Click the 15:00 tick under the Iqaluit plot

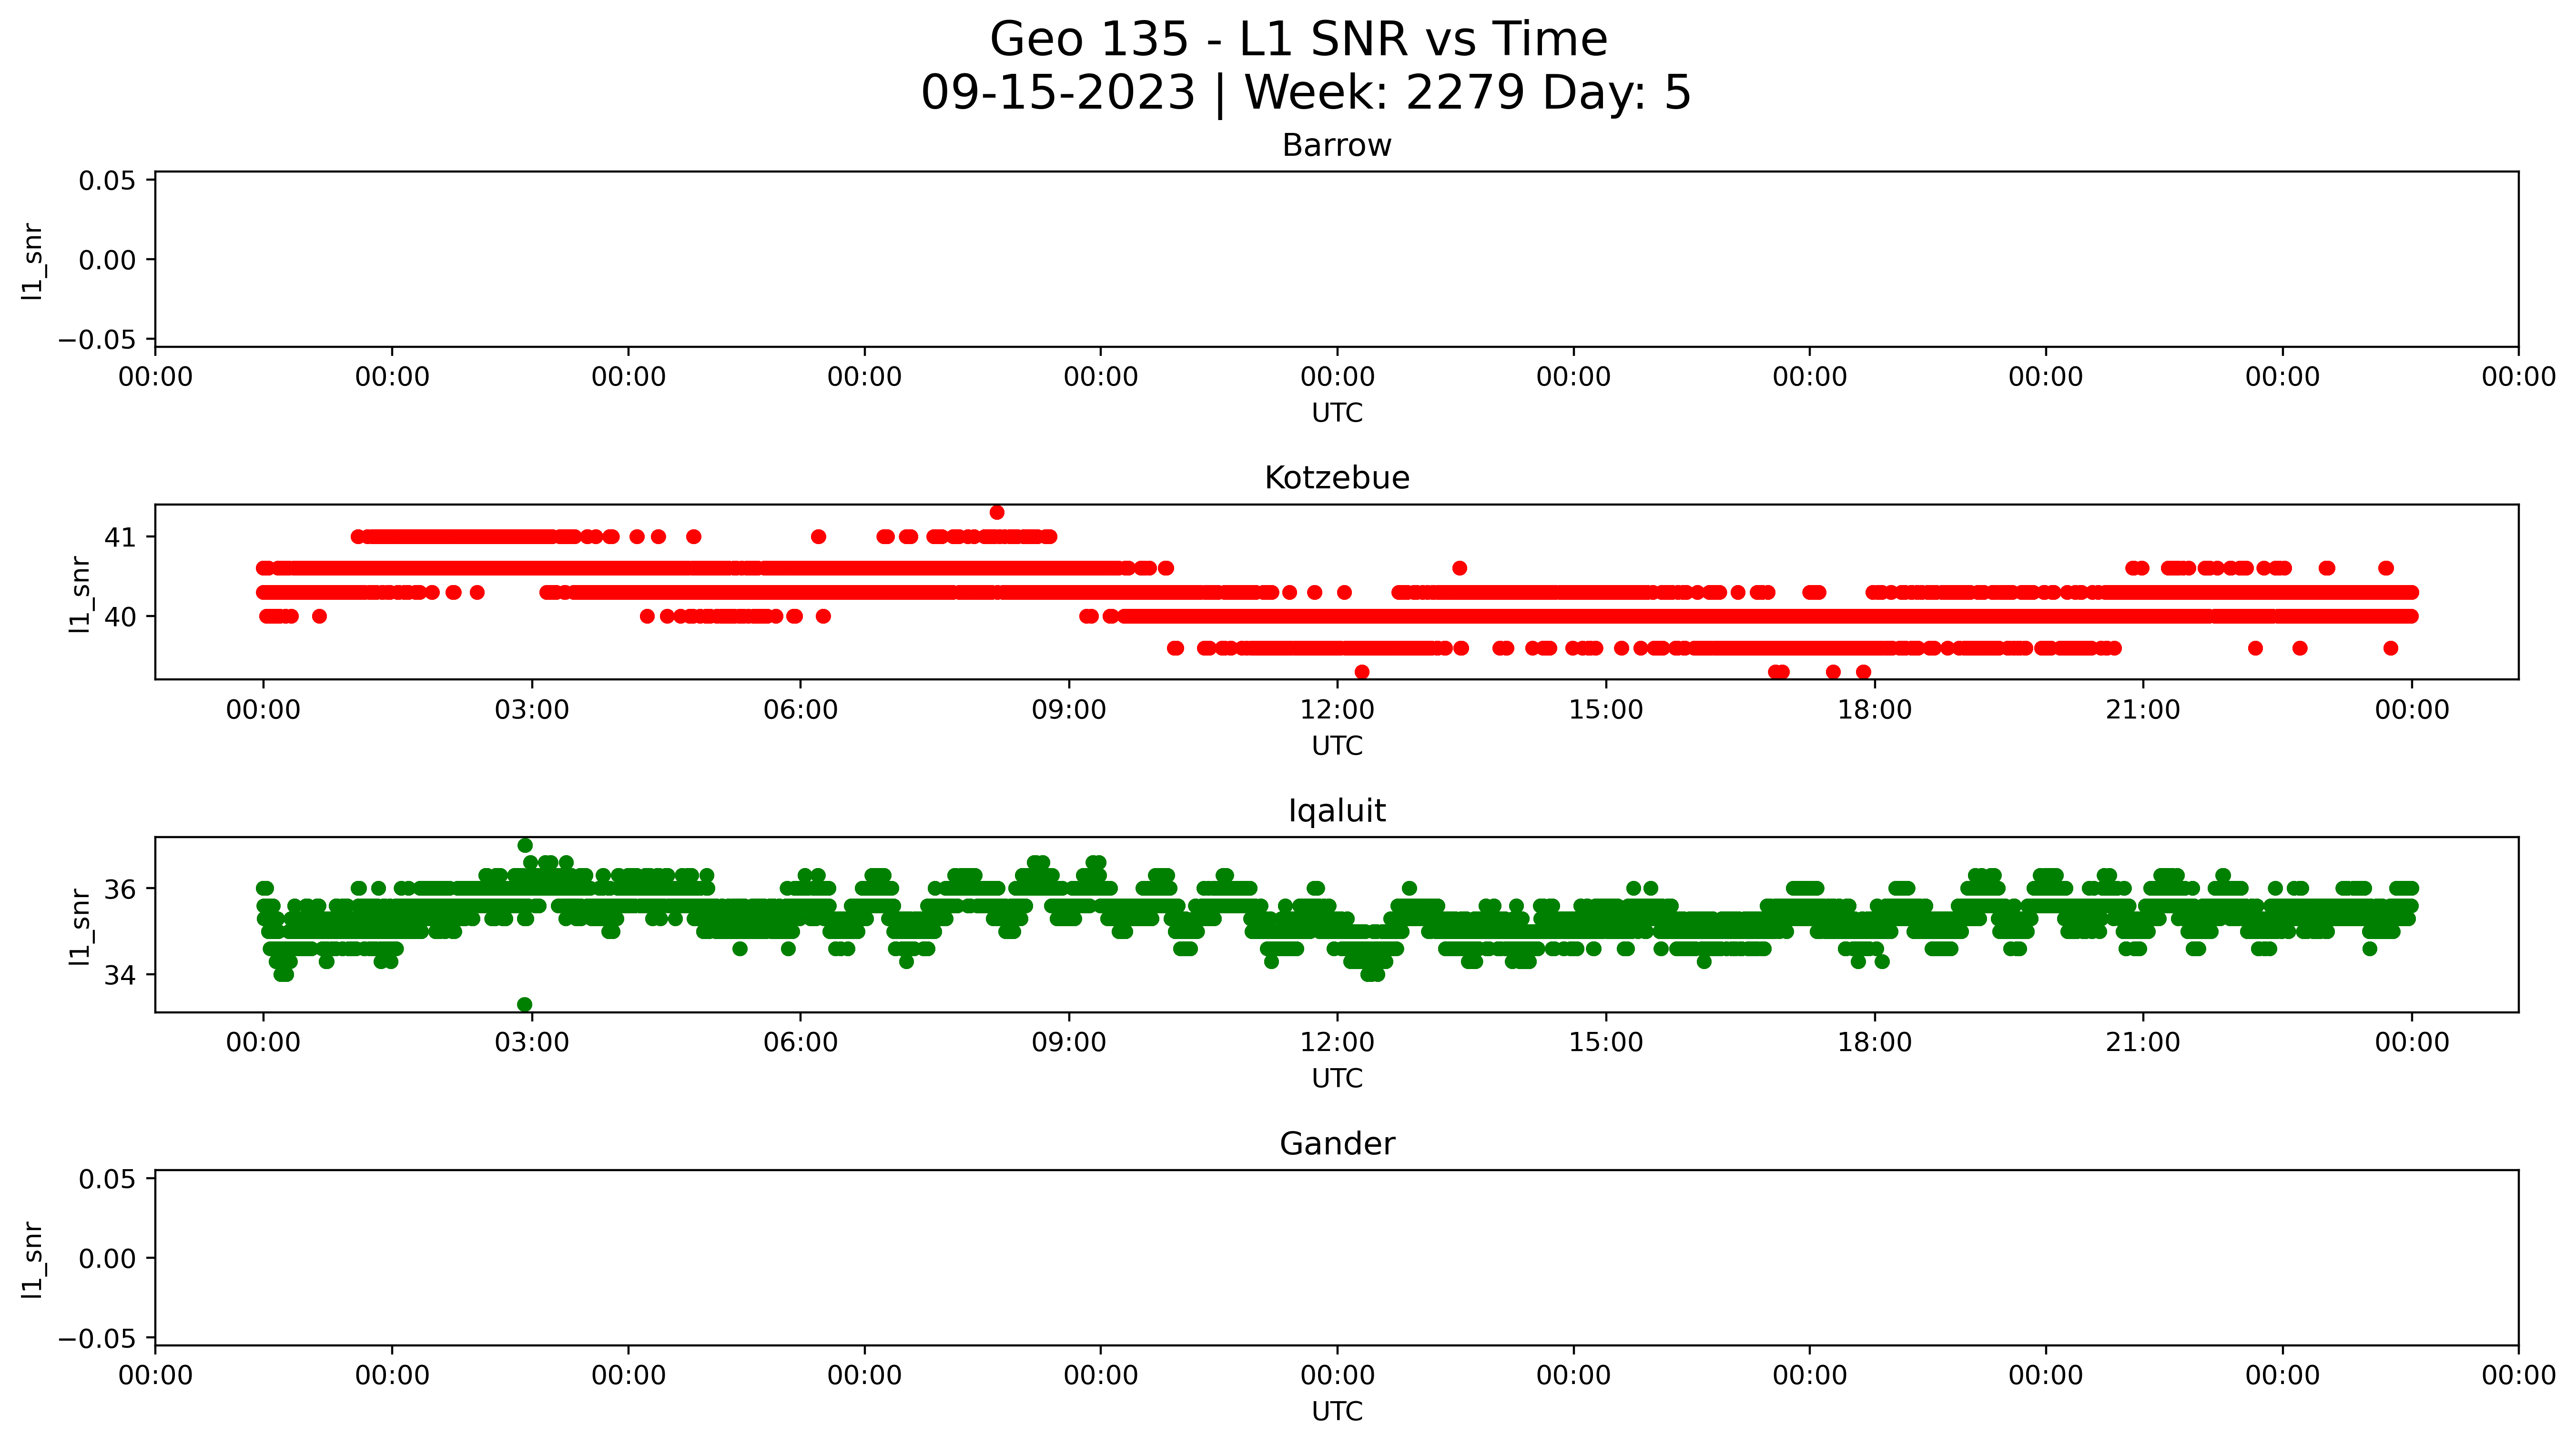point(1606,1043)
